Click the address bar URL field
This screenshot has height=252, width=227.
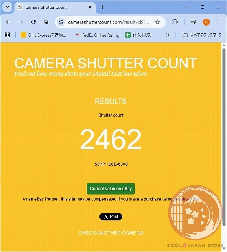click(108, 22)
